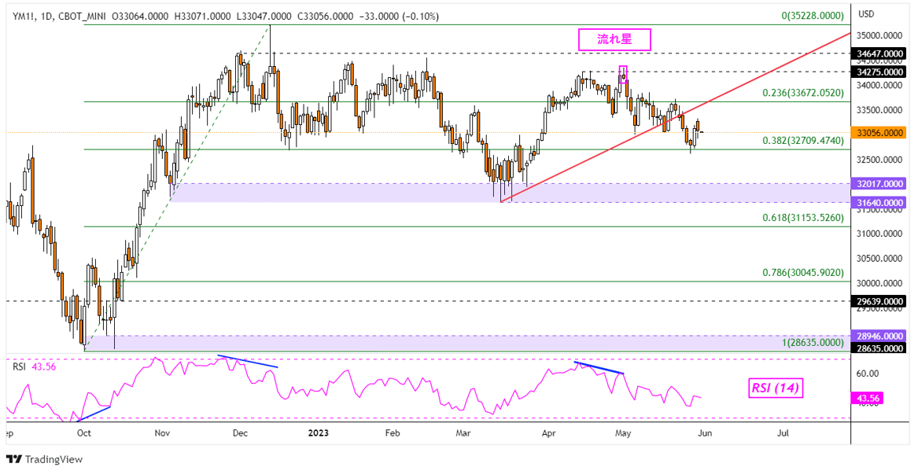
Task: Click the 28946.0000 price label
Action: [880, 337]
